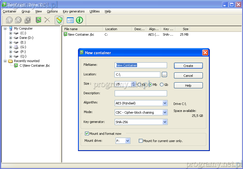This screenshot has width=243, height=169.
Task: Select the Kb size unit radio button
Action: pyautogui.click(x=139, y=85)
